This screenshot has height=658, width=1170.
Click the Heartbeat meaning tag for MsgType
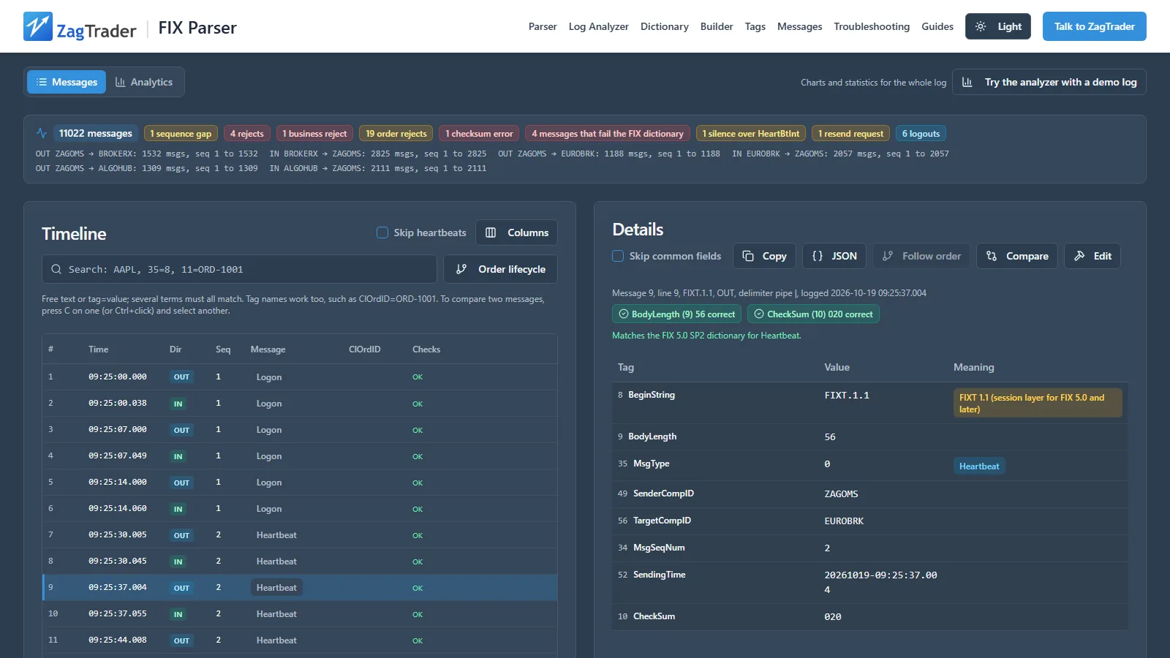tap(979, 466)
